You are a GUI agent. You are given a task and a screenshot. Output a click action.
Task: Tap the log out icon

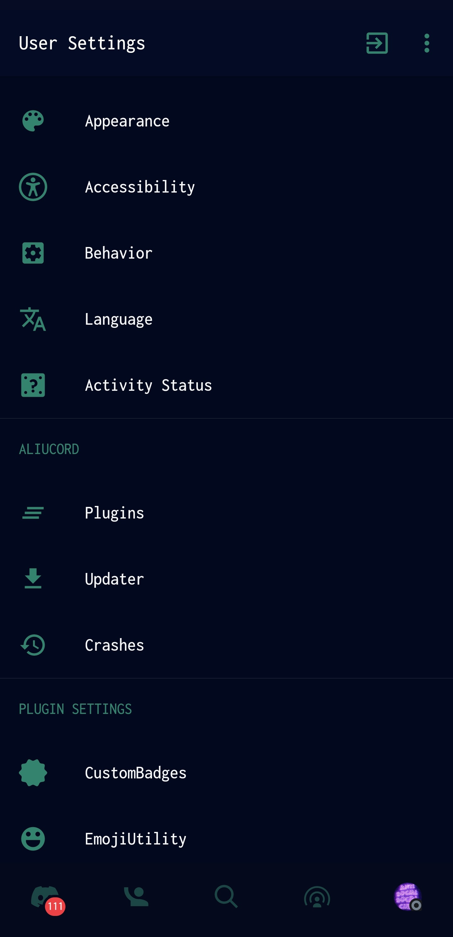point(377,43)
